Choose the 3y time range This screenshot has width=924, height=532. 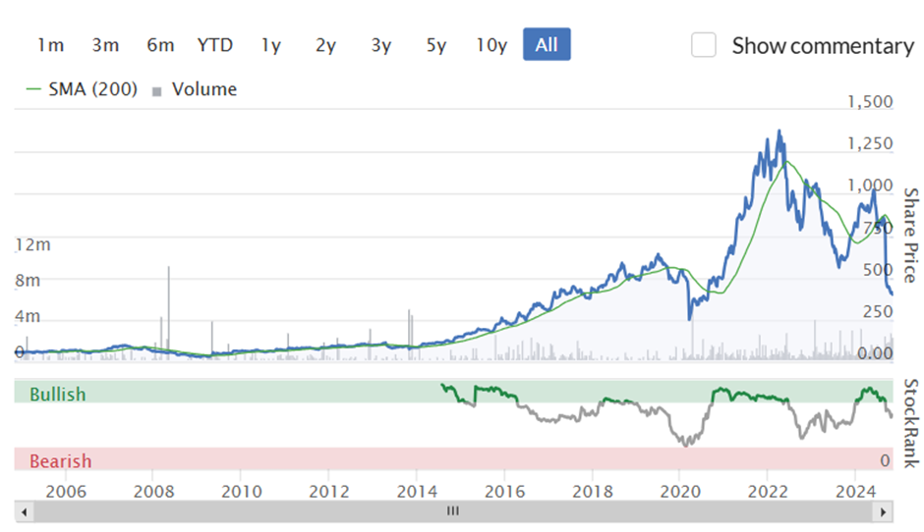(381, 45)
